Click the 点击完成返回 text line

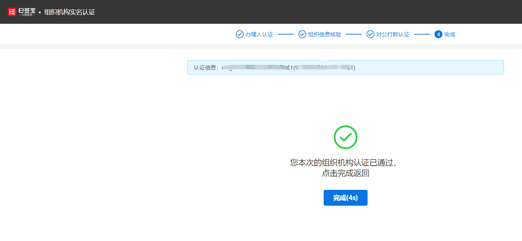click(x=346, y=174)
